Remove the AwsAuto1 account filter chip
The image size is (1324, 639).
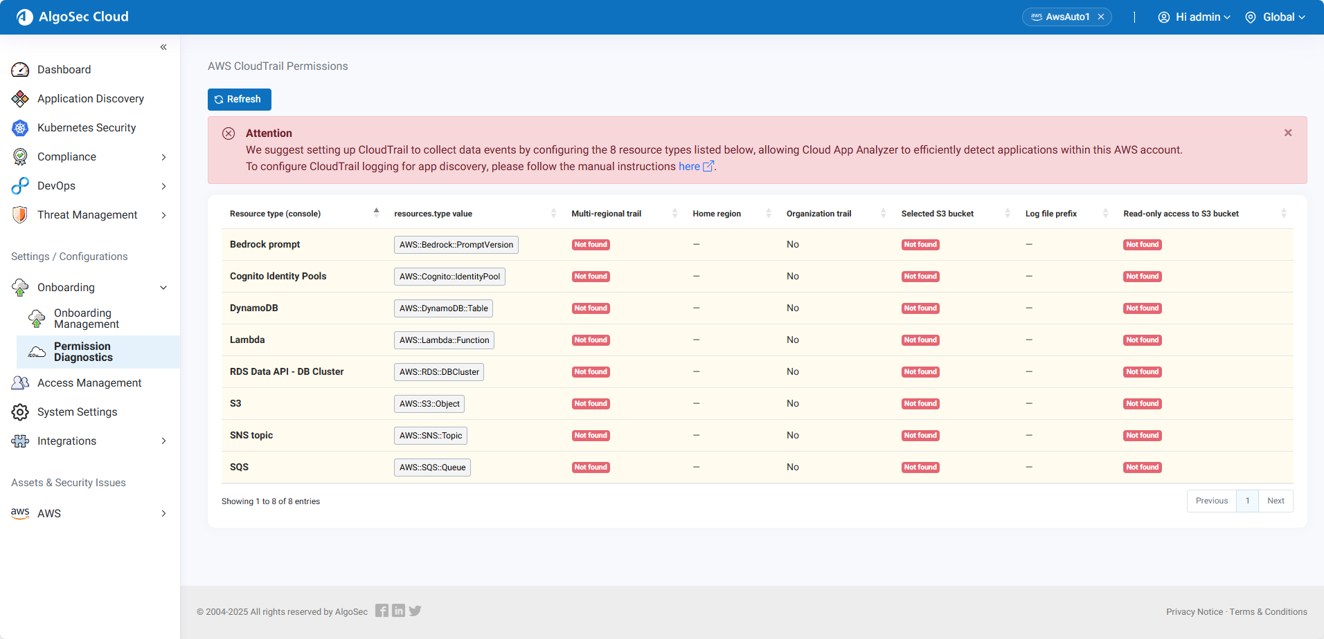(1101, 17)
